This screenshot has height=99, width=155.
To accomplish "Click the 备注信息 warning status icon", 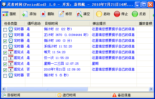I will tap(114, 95).
